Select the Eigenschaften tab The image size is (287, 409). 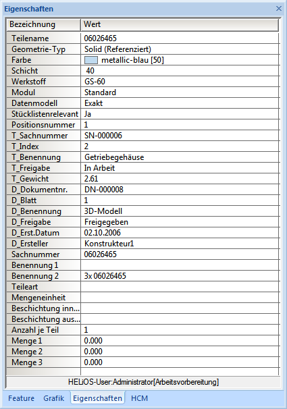tap(97, 398)
